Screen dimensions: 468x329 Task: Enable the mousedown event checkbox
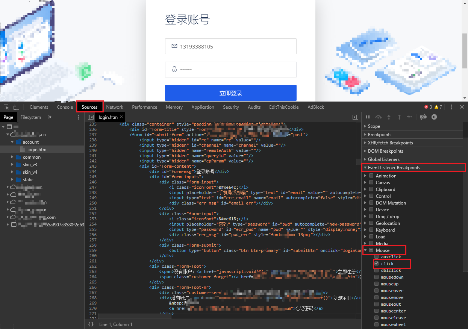[377, 277]
